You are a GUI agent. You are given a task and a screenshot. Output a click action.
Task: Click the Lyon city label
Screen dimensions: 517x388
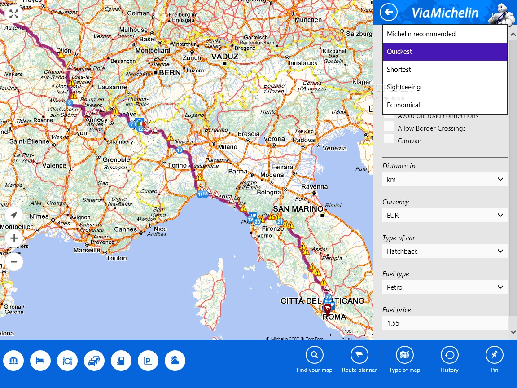[80, 132]
